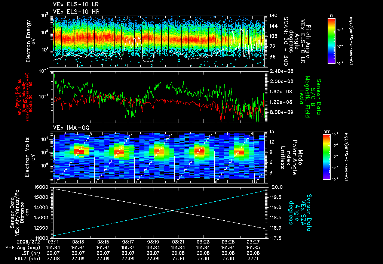Image resolution: width=383 pixels, height=264 pixels.
Task: Click the pitch angle tick 180
Action: [x=273, y=16]
